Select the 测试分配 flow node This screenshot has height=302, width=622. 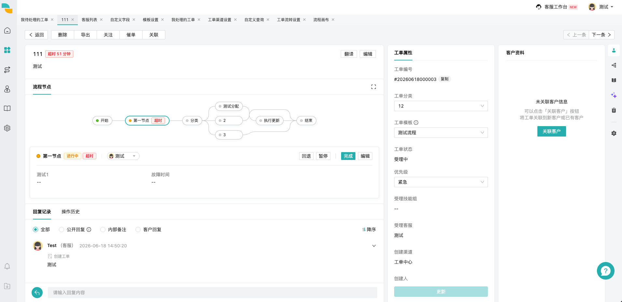[x=229, y=106]
